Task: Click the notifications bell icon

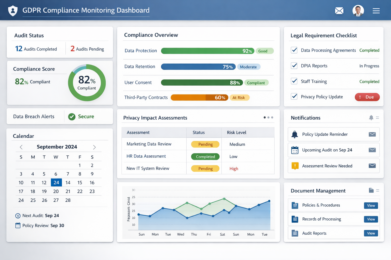Action: coord(371,118)
